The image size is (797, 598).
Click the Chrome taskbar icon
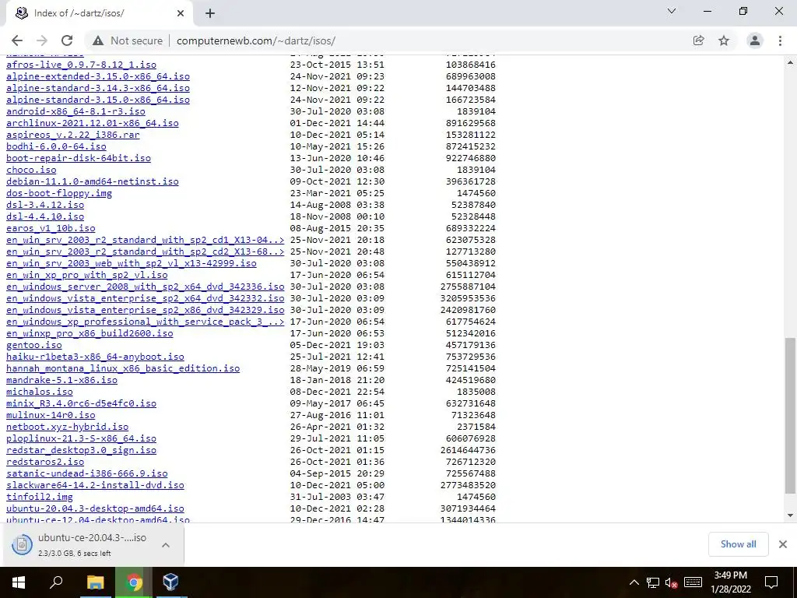pos(134,582)
